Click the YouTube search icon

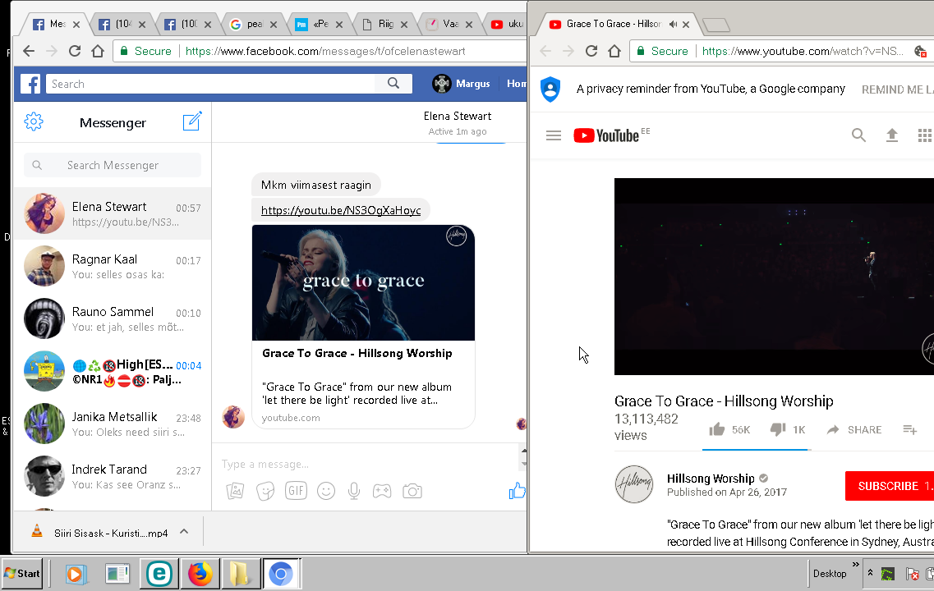[x=858, y=135]
